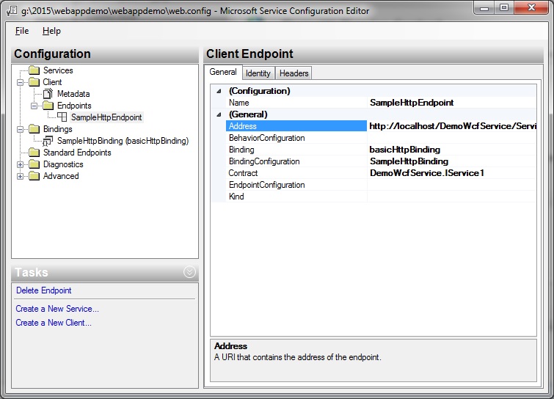Select the Address property label
This screenshot has height=399, width=554.
pos(296,126)
